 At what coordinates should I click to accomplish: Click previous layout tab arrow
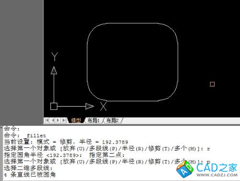click(x=53, y=120)
